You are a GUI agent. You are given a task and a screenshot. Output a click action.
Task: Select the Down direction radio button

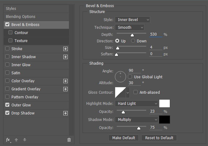(x=133, y=41)
